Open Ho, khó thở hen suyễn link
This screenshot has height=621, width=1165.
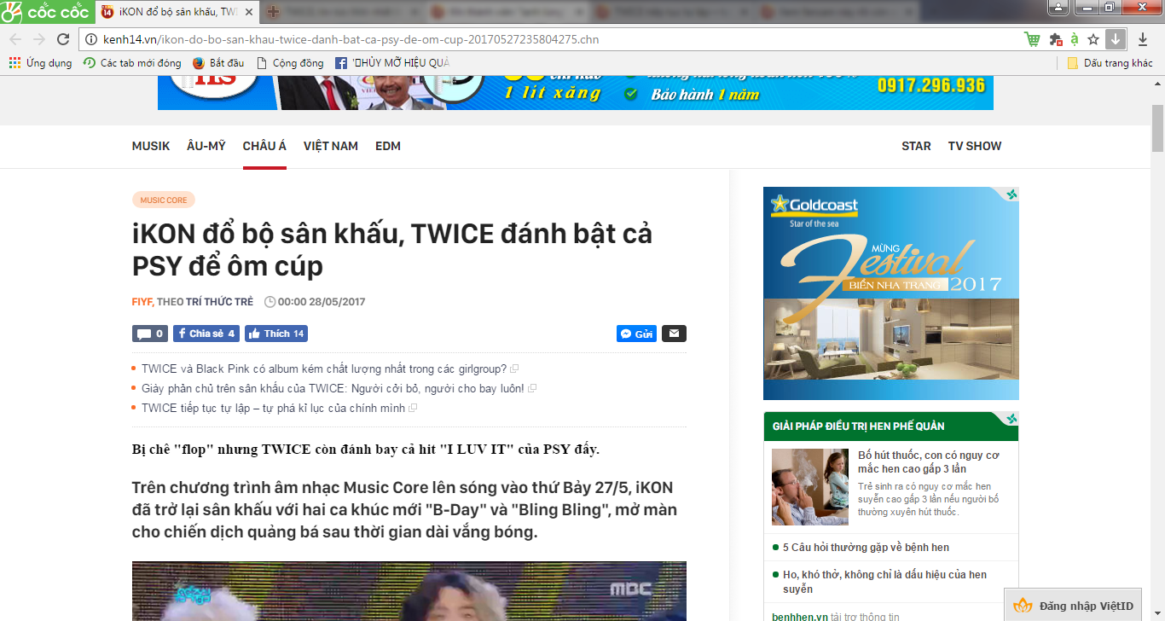point(884,582)
